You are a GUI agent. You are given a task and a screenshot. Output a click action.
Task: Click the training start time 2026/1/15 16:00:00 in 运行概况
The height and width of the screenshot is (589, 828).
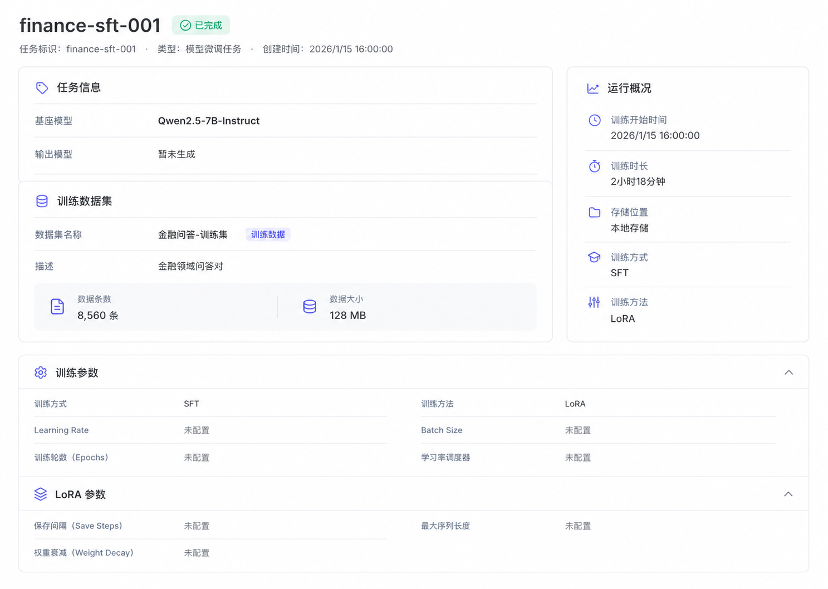coord(655,135)
